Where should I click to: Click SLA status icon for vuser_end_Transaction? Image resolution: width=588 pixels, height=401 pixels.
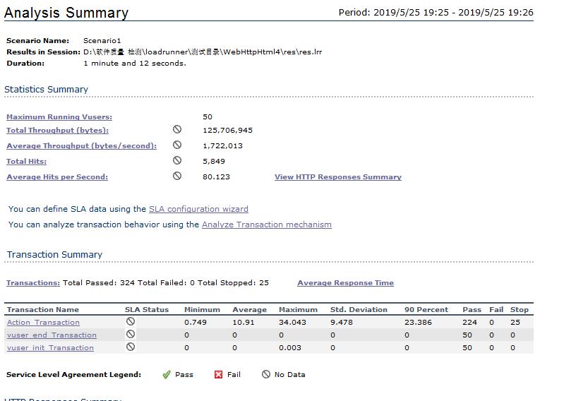131,335
